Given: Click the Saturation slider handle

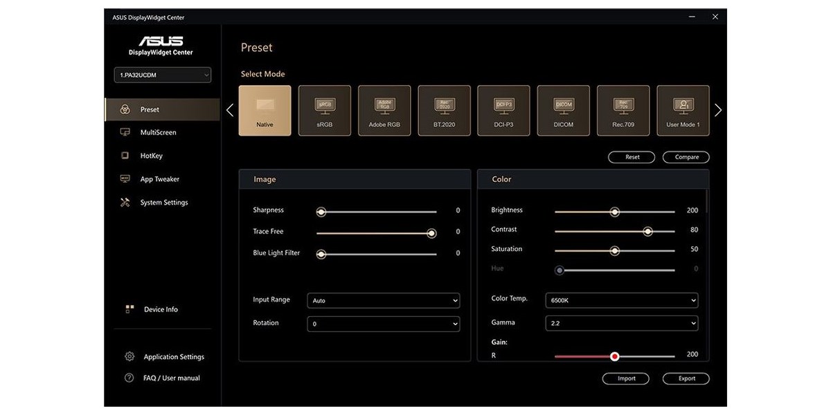Looking at the screenshot, I should coord(614,251).
